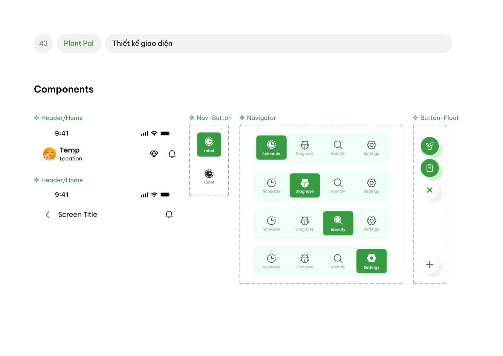The image size is (503, 356).
Task: Click Settings in the second navigator bar
Action: [x=371, y=186]
